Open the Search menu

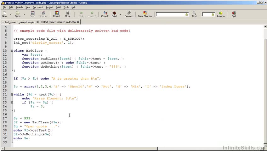tap(19, 7)
